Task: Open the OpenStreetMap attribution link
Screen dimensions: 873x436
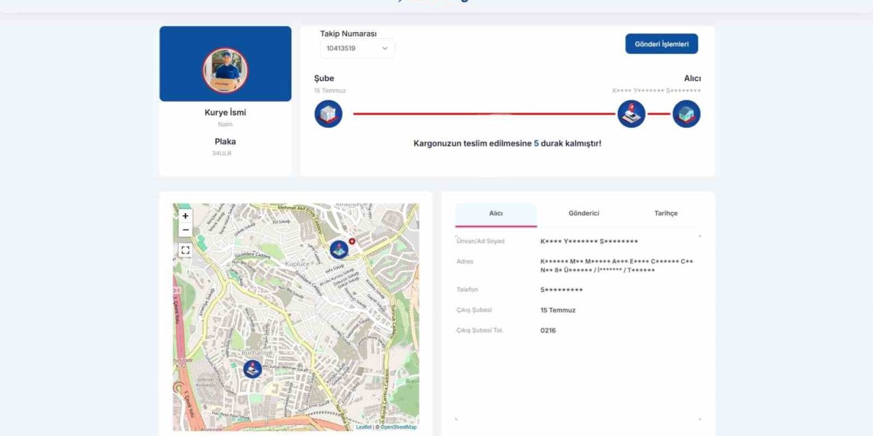Action: 398,427
